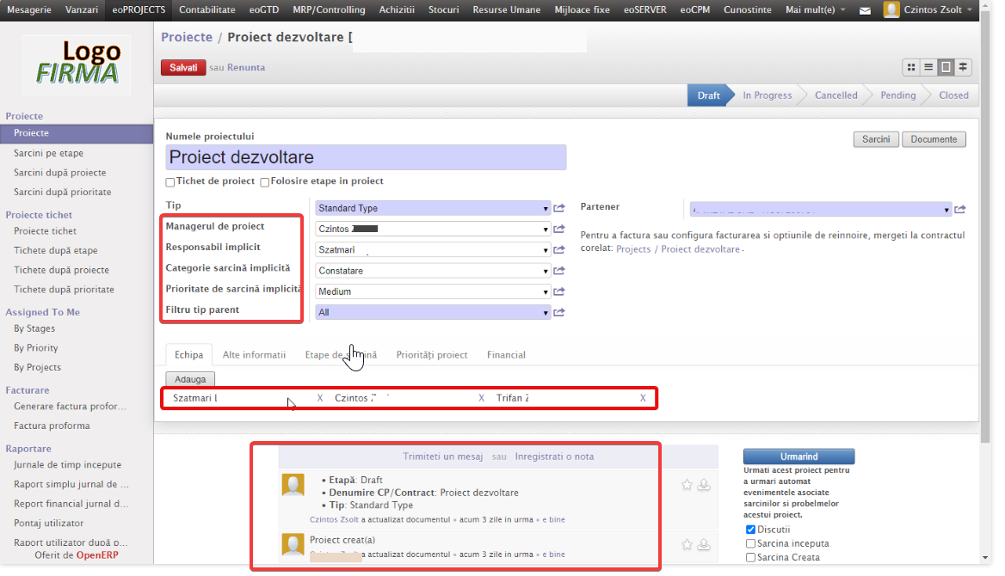This screenshot has height=576, width=1005.
Task: Click the project name input field
Action: click(366, 157)
